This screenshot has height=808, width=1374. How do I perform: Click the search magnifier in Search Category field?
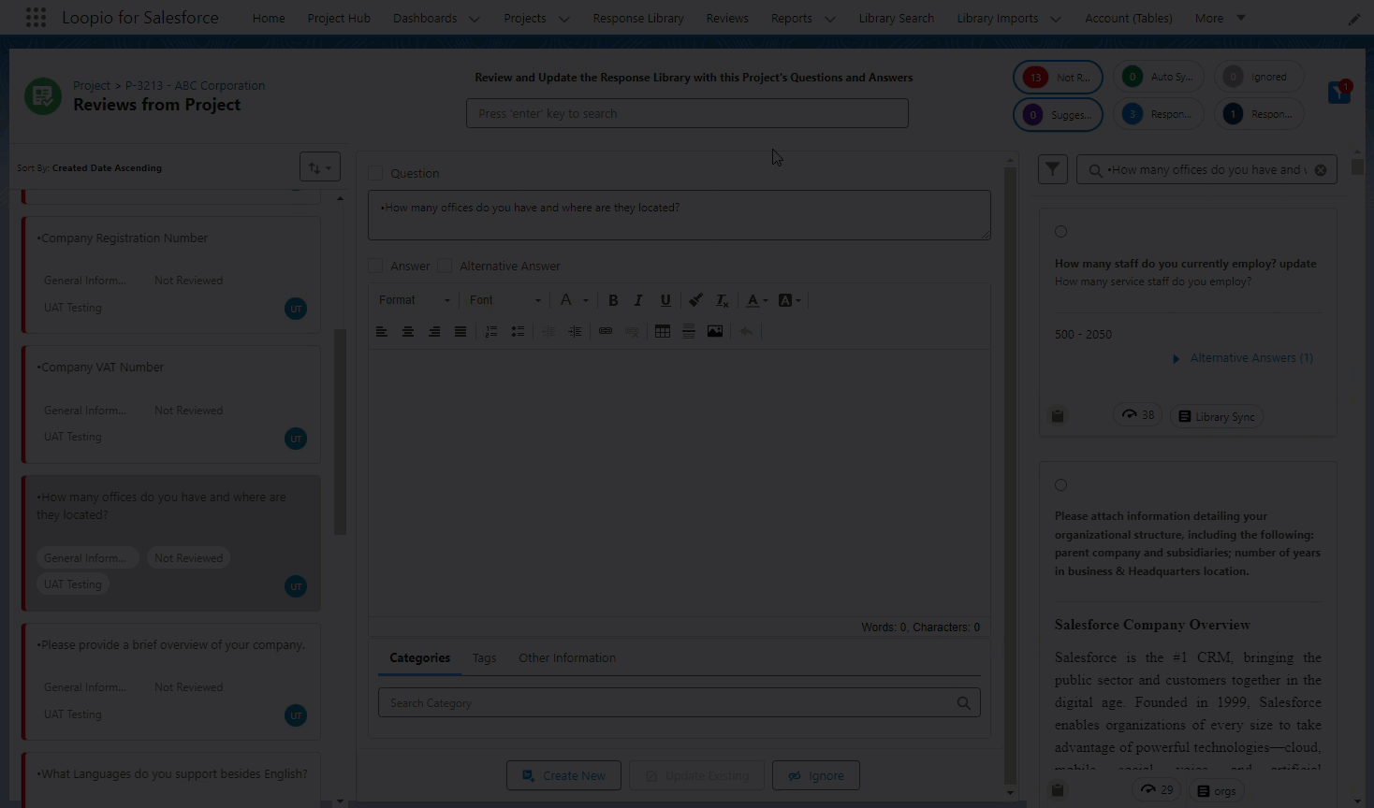pos(963,703)
